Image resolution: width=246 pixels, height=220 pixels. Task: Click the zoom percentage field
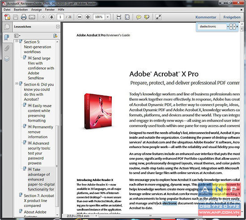click(x=99, y=17)
